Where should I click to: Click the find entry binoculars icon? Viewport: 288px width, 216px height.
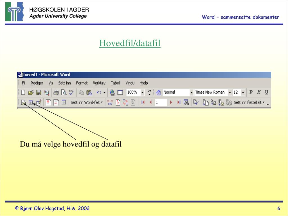(186, 102)
